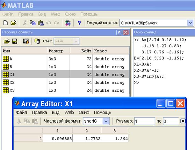Select column header 2 in Array Editor
Image resolution: width=195 pixels, height=150 pixels.
point(87,131)
